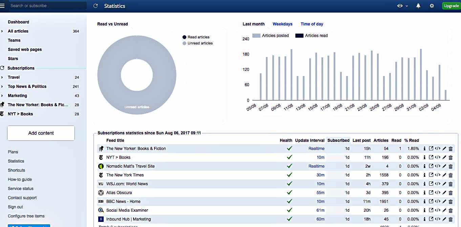Edit the NYT > Books subscription in table

click(x=444, y=157)
